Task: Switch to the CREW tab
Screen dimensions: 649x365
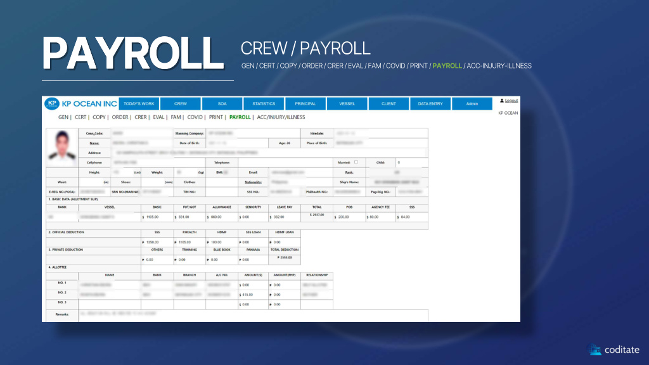Action: [181, 104]
